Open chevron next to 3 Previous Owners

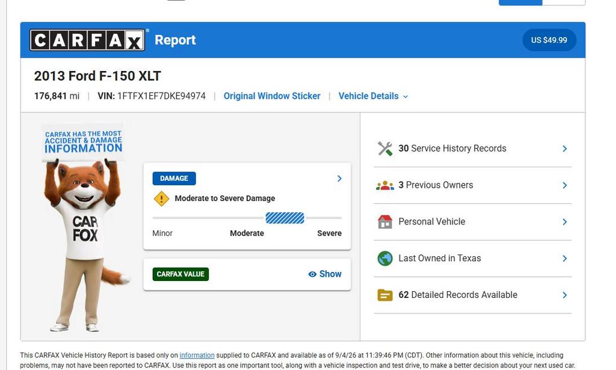point(564,185)
